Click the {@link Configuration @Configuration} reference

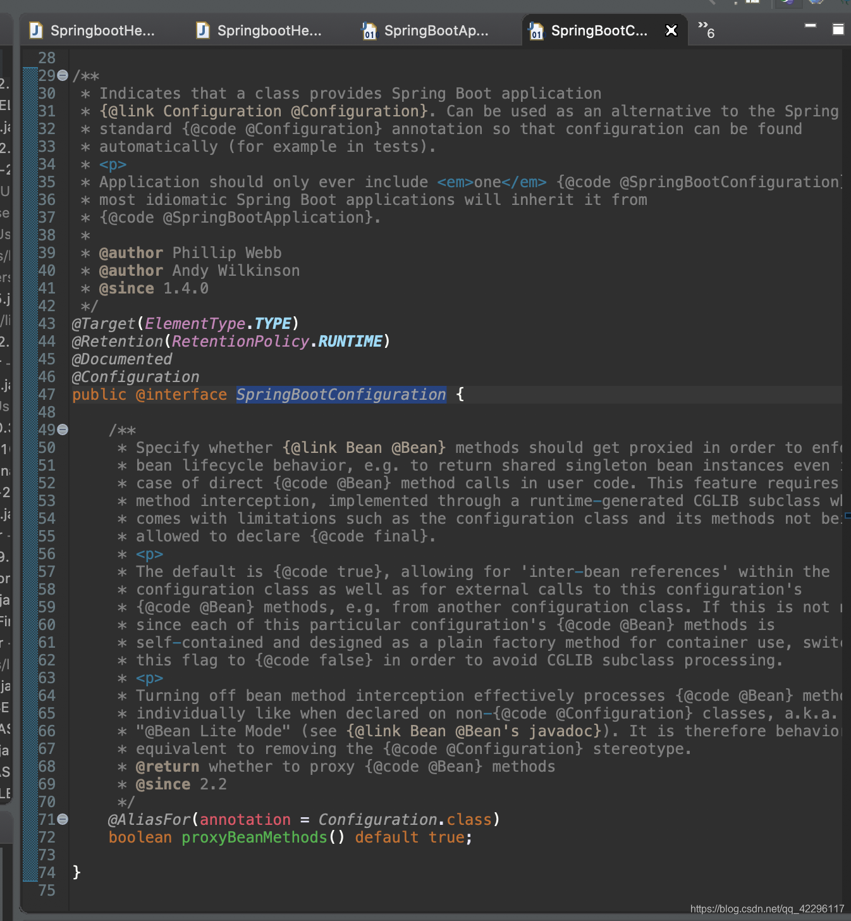tap(264, 111)
